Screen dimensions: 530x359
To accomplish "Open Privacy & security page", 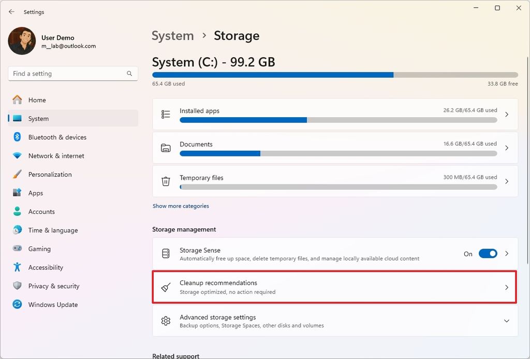I will (73, 286).
